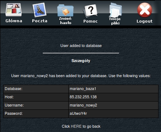
Task: Click the mariano_baza1 database value
Action: tap(83, 89)
